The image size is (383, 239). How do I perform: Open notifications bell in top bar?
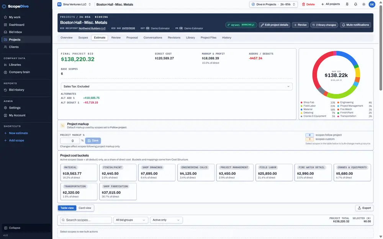[356, 4]
